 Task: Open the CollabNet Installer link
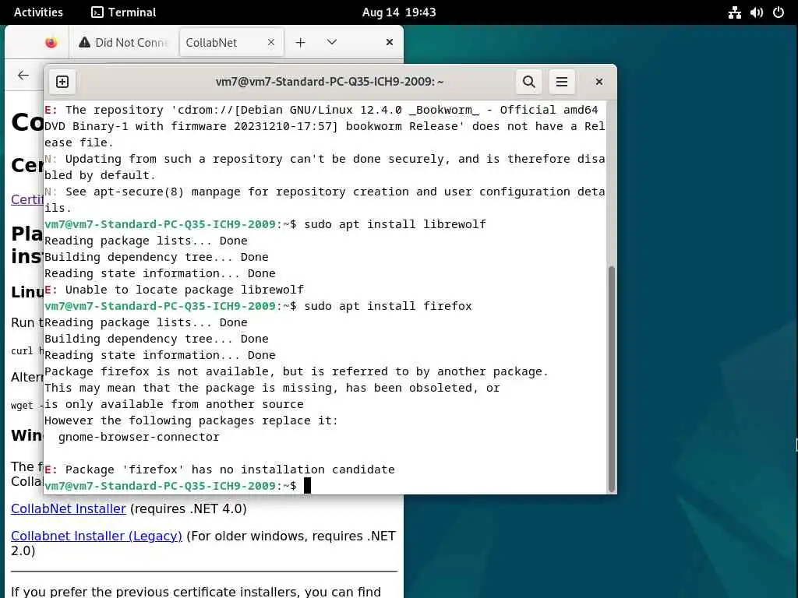click(69, 508)
